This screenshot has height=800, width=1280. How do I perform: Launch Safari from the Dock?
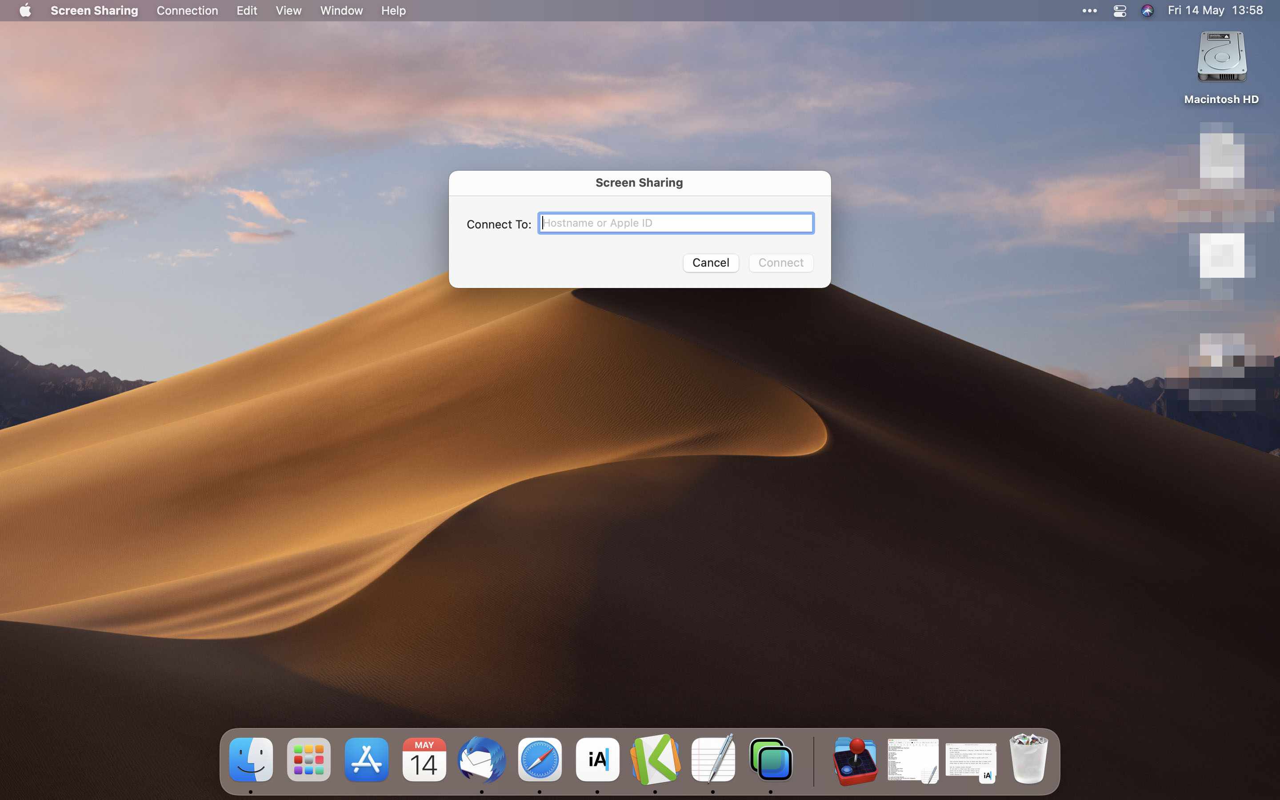point(540,760)
